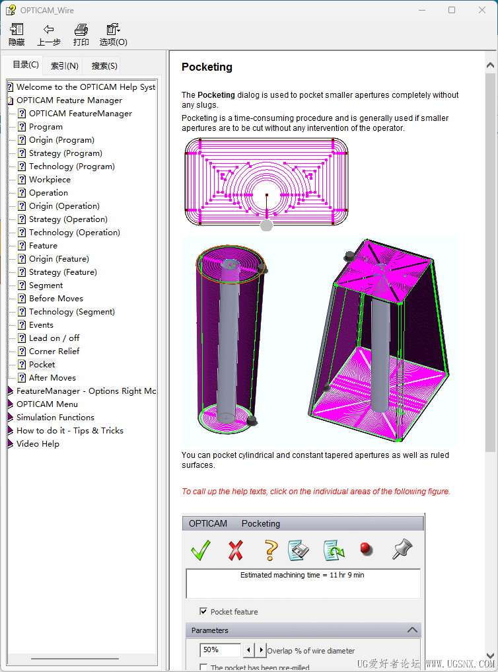Image resolution: width=498 pixels, height=672 pixels.
Task: Open the Before Moves topic
Action: [56, 298]
